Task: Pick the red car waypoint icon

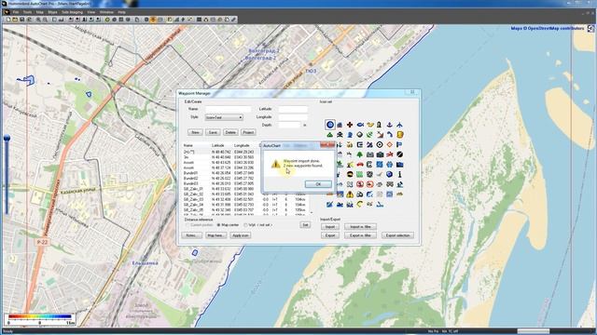Action: [x=360, y=165]
